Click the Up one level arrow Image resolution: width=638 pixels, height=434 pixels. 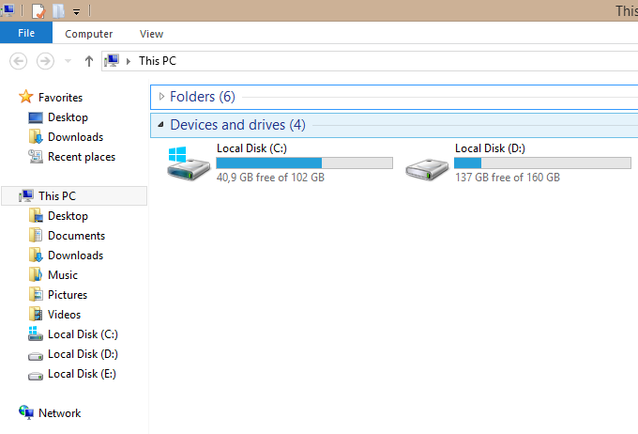tap(89, 61)
